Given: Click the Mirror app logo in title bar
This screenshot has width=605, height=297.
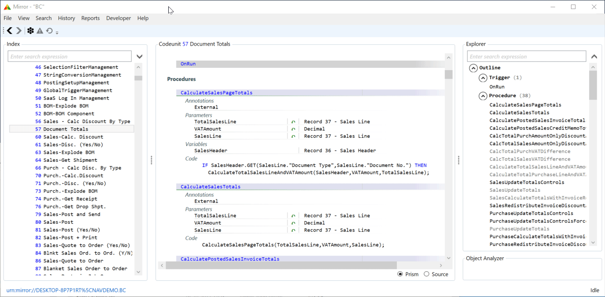Looking at the screenshot, I should [x=7, y=7].
